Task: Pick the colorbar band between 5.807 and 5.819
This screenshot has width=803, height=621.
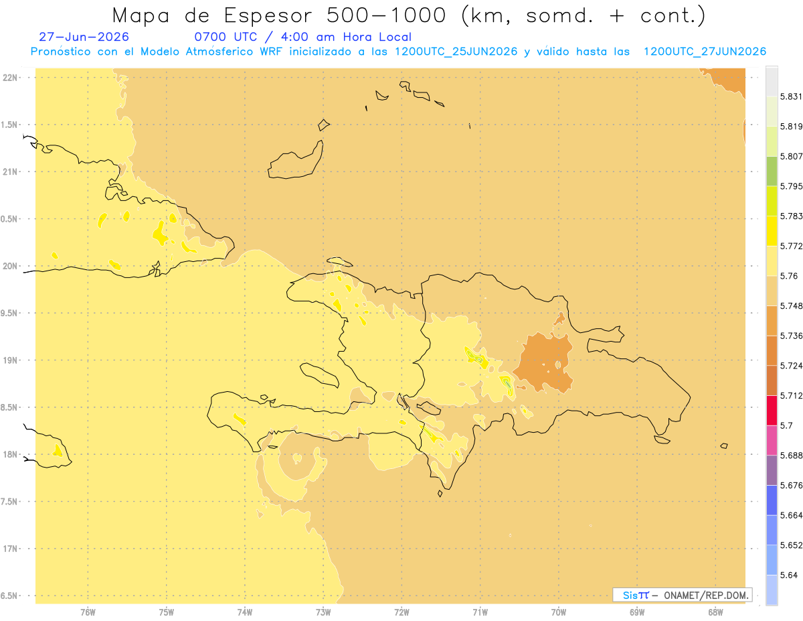Action: pos(772,141)
